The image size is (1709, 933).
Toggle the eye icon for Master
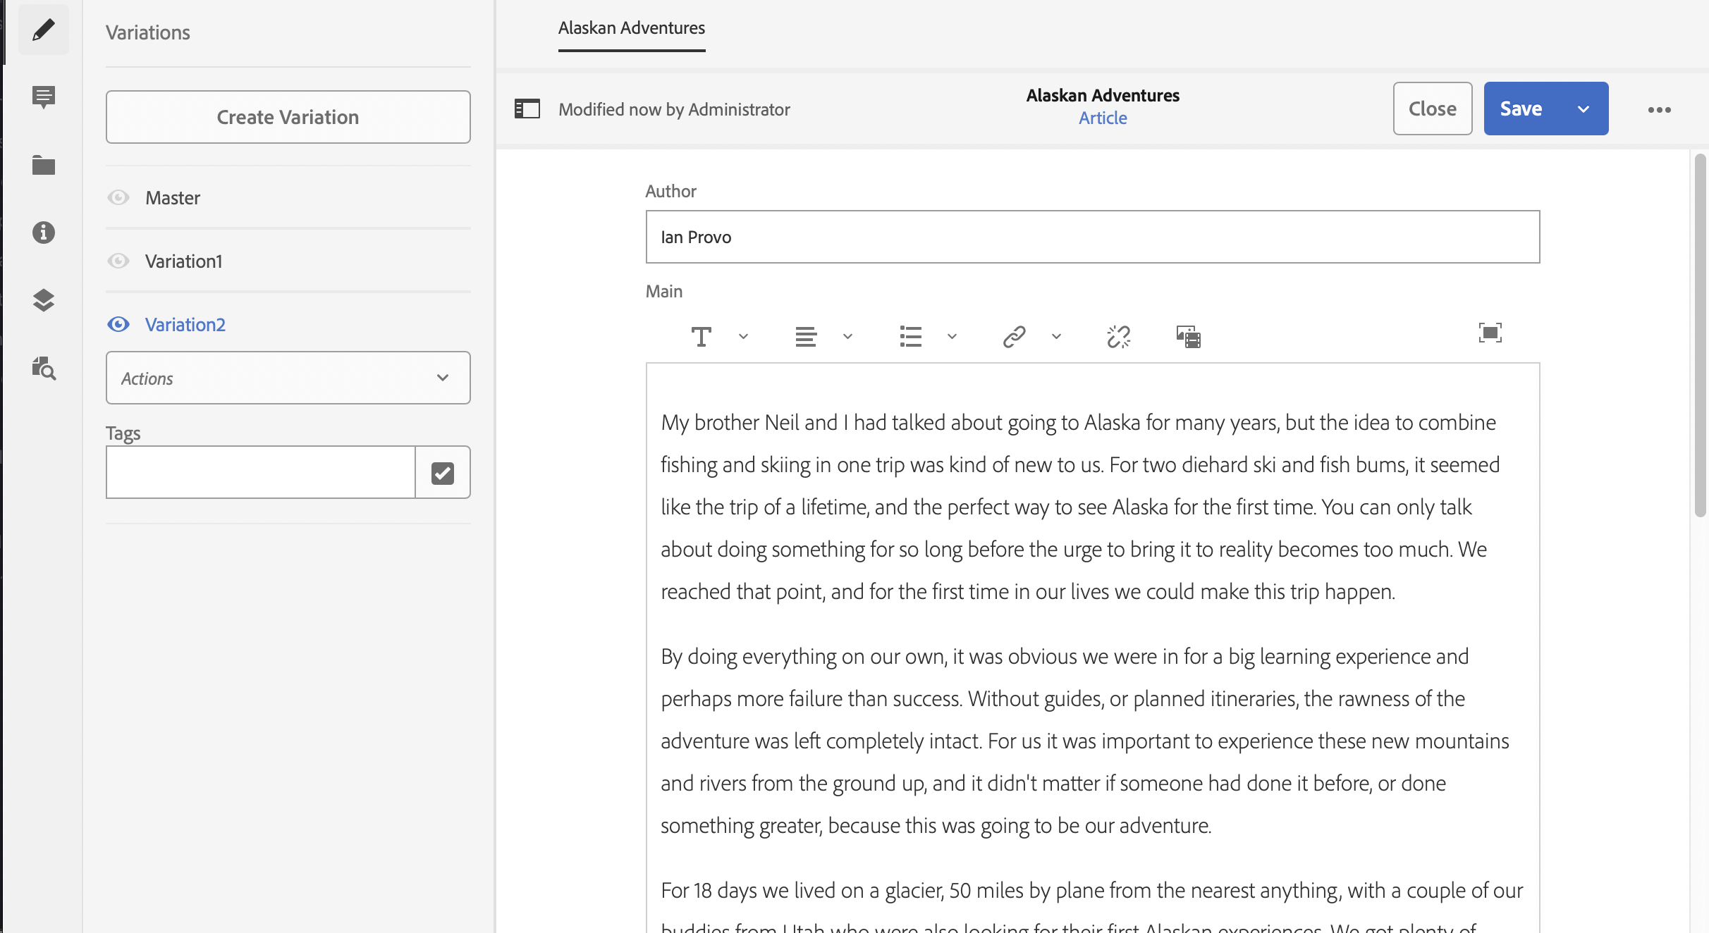(x=118, y=197)
